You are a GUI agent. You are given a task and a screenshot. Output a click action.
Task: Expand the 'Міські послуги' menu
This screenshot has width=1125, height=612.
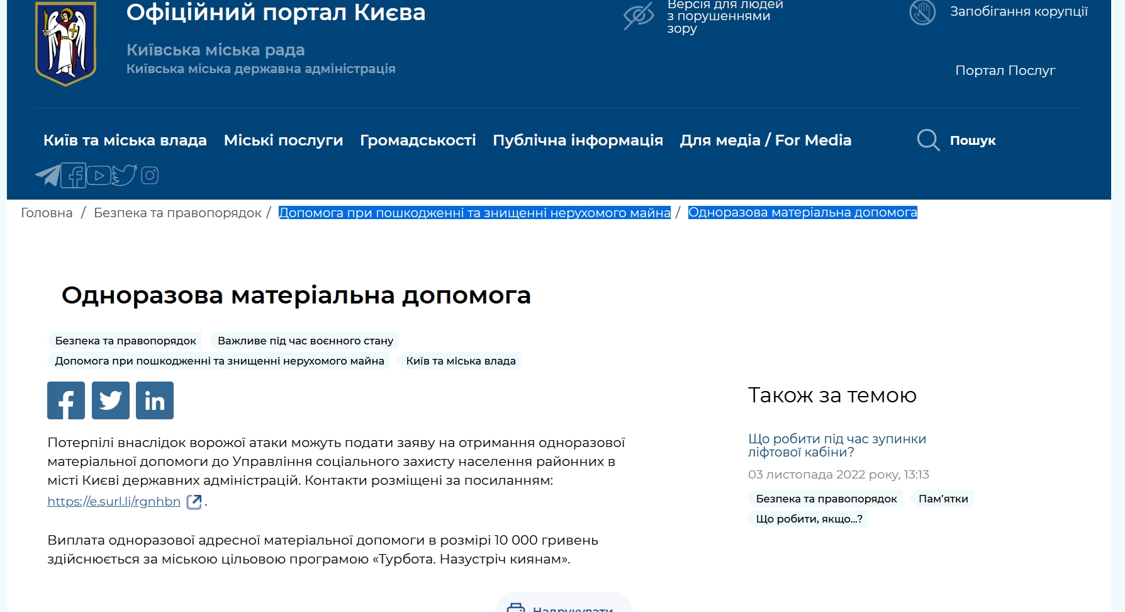(283, 140)
